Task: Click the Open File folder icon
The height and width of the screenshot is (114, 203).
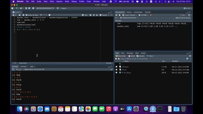Action: [x=21, y=8]
